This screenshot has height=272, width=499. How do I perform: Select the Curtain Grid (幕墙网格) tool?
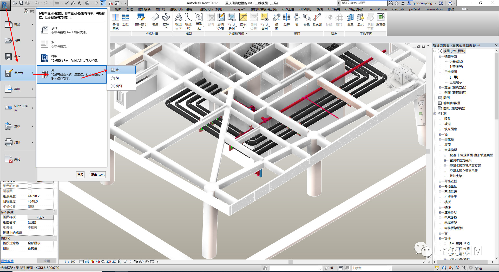[x=116, y=22]
